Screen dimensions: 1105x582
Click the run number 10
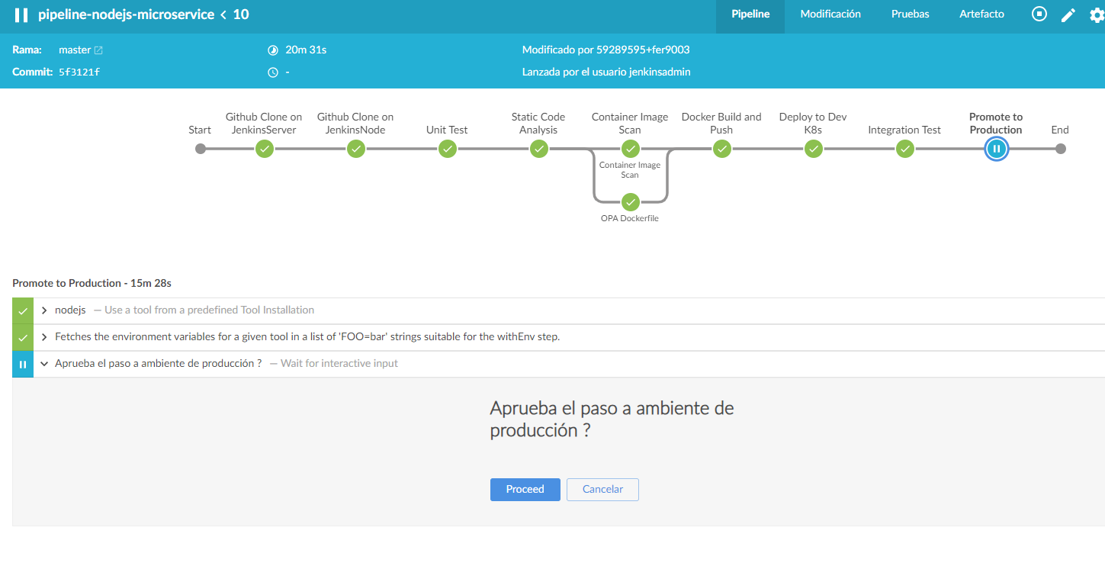point(241,14)
